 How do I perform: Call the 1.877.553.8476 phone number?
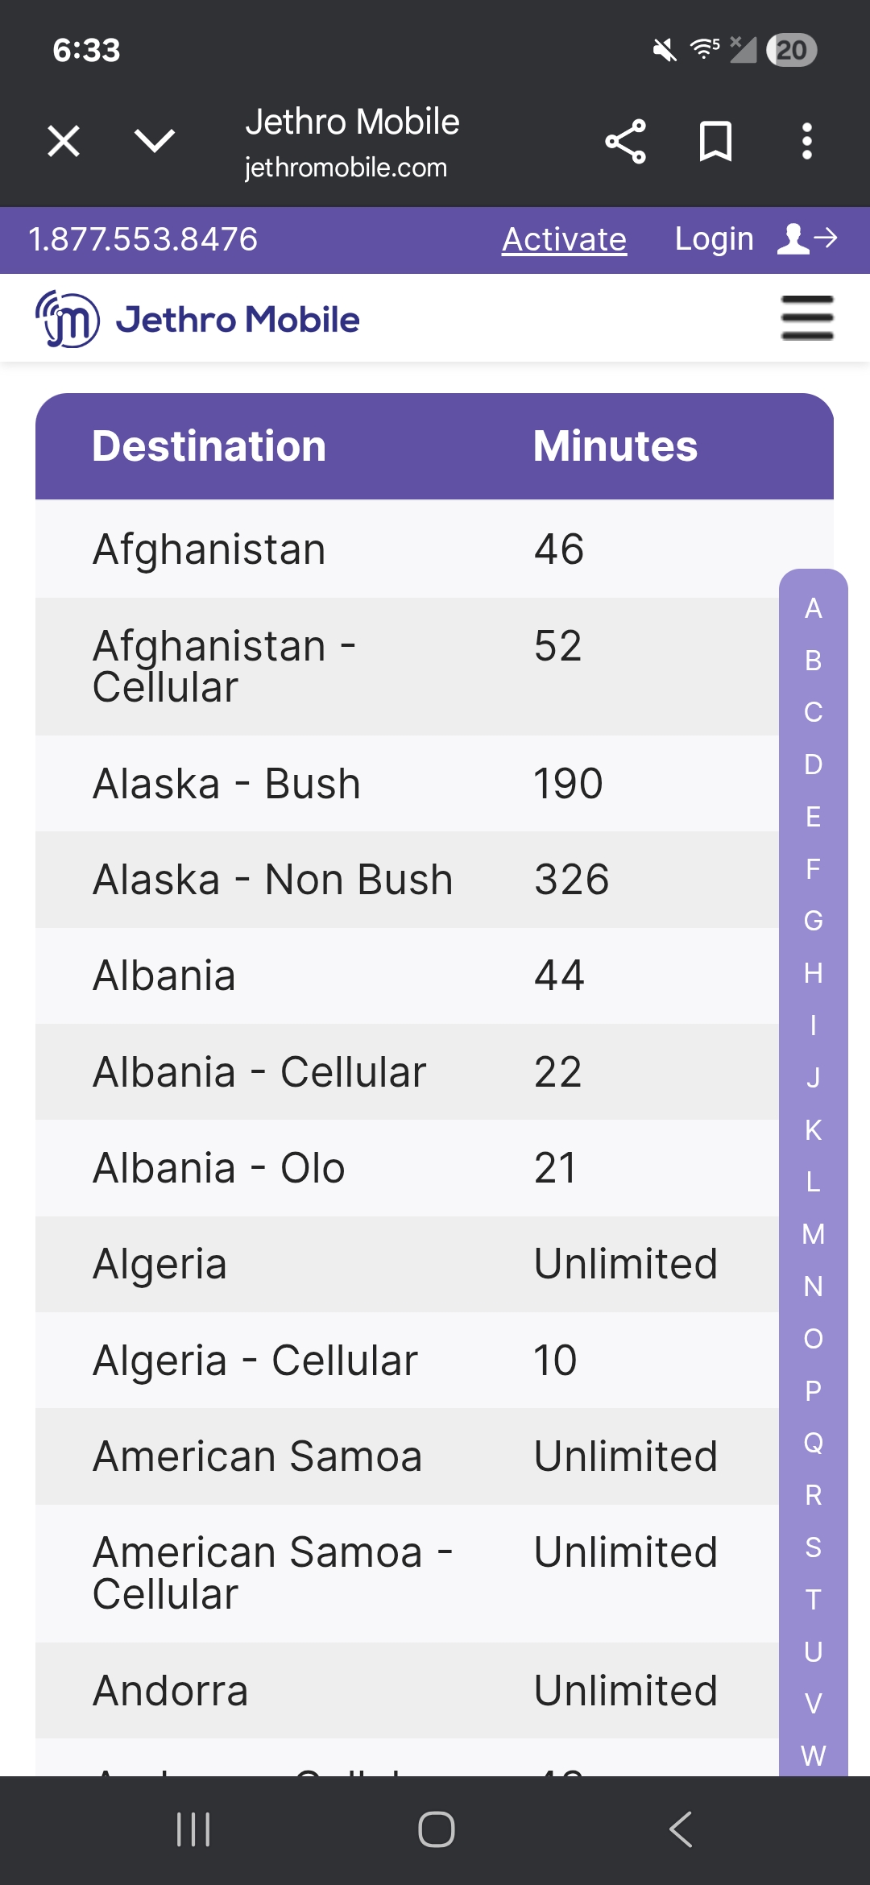(143, 239)
